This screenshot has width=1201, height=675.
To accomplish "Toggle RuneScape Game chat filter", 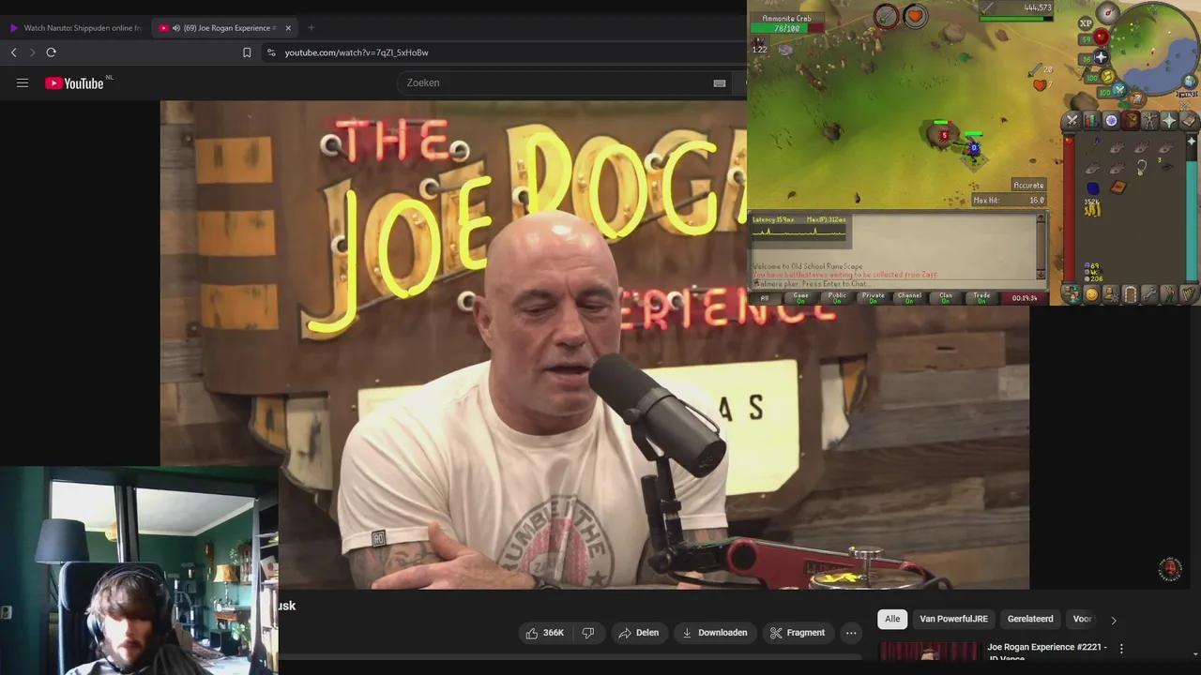I will click(800, 297).
